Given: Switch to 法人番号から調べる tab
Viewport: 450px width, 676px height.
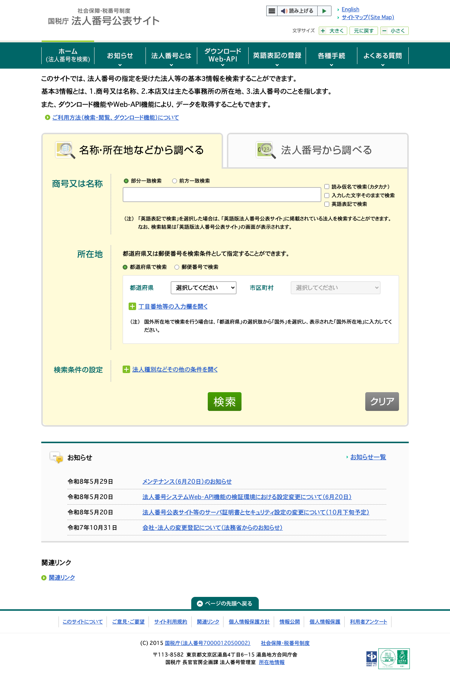Looking at the screenshot, I should [318, 150].
